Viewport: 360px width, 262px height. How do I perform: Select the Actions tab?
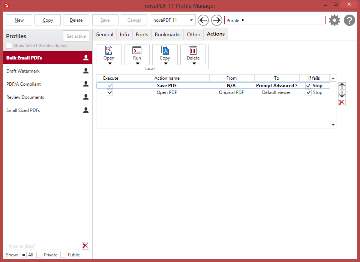pos(216,34)
